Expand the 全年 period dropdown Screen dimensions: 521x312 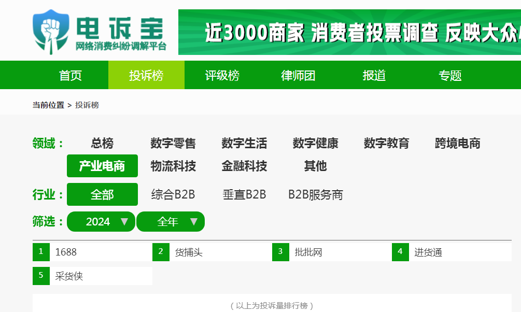point(171,222)
